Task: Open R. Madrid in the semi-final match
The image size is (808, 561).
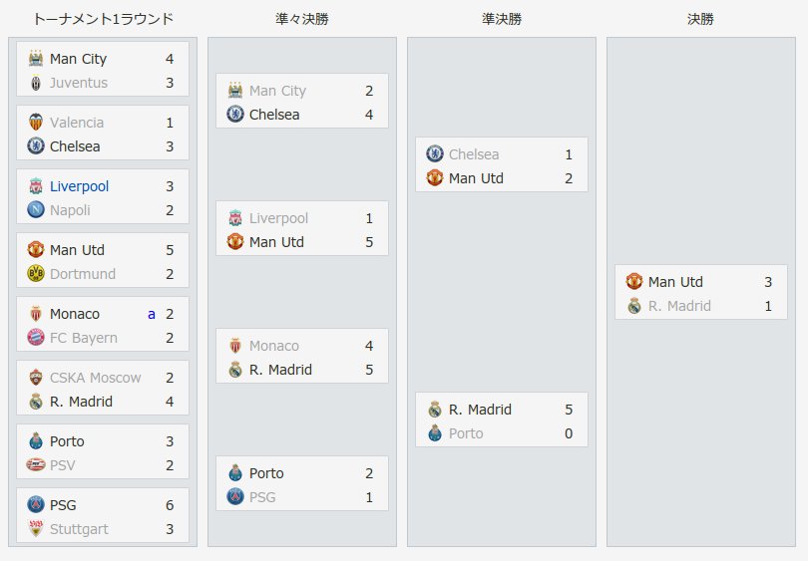Action: 480,410
